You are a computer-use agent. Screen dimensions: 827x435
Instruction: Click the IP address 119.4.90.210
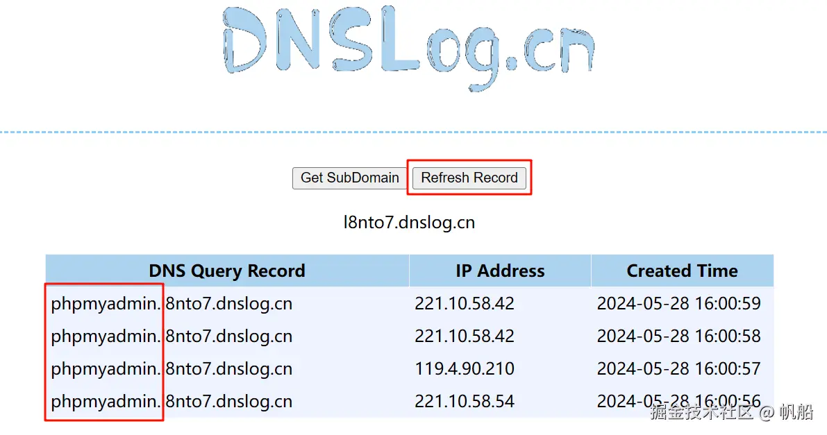(465, 368)
